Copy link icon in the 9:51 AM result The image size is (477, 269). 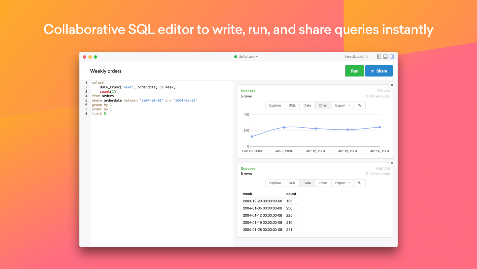(x=360, y=105)
